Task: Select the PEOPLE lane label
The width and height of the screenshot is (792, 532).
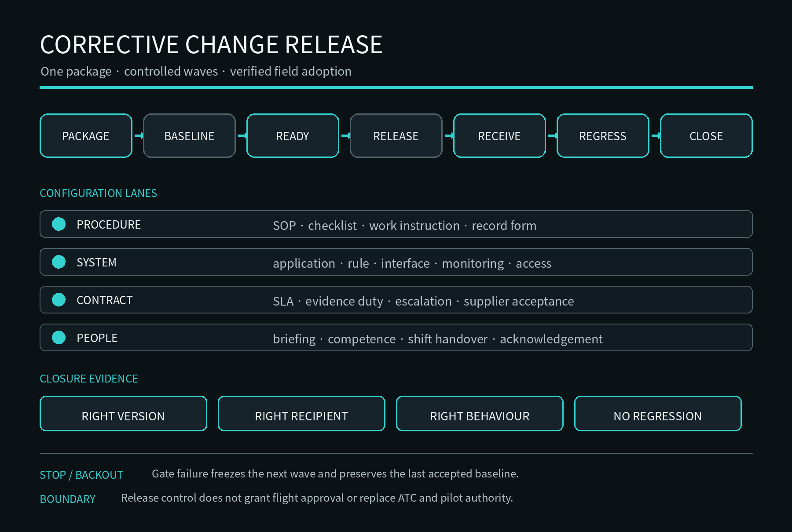Action: 97,338
